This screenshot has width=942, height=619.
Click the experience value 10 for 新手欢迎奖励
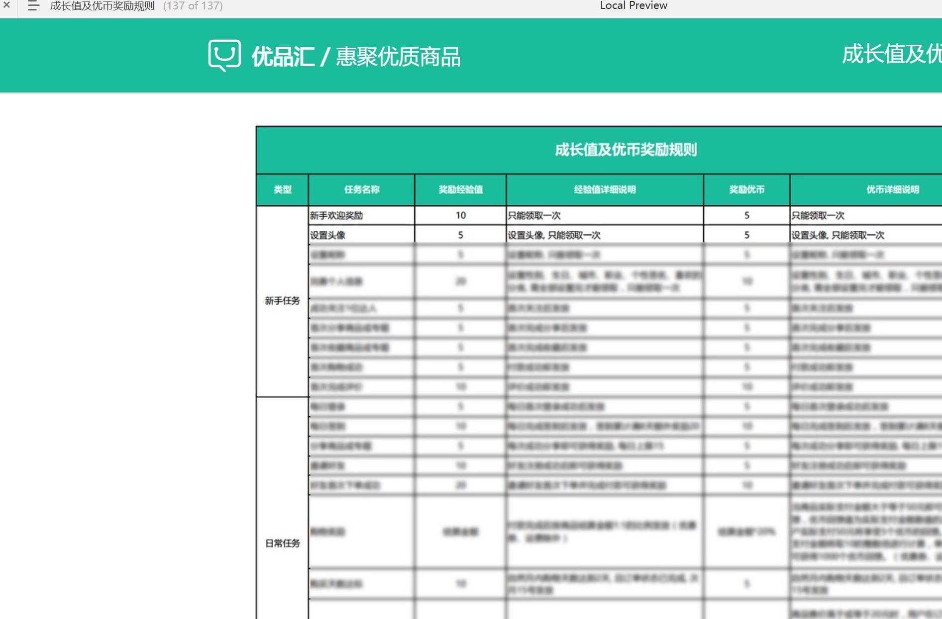pyautogui.click(x=459, y=215)
